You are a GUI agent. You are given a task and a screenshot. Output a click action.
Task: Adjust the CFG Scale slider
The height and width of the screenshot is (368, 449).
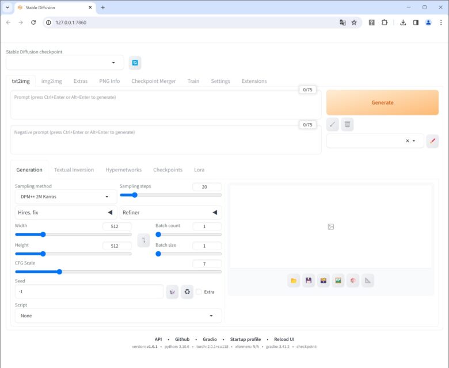(118, 271)
